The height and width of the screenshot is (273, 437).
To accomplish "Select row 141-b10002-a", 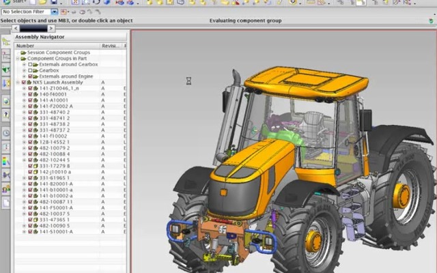I will 70,196.
